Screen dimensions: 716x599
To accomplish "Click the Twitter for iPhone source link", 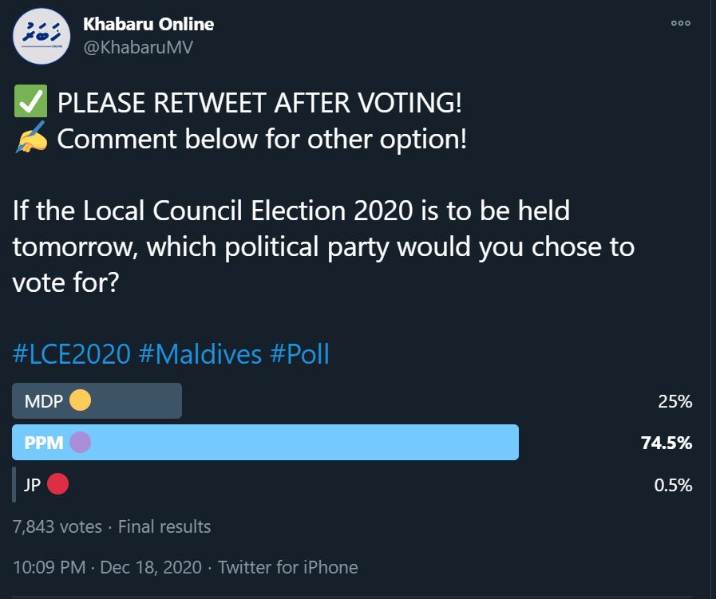I will click(x=287, y=568).
